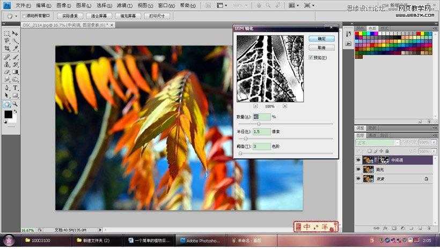Open the layer opacity dropdown arrow
Image resolution: width=440 pixels, height=250 pixels.
point(434,142)
